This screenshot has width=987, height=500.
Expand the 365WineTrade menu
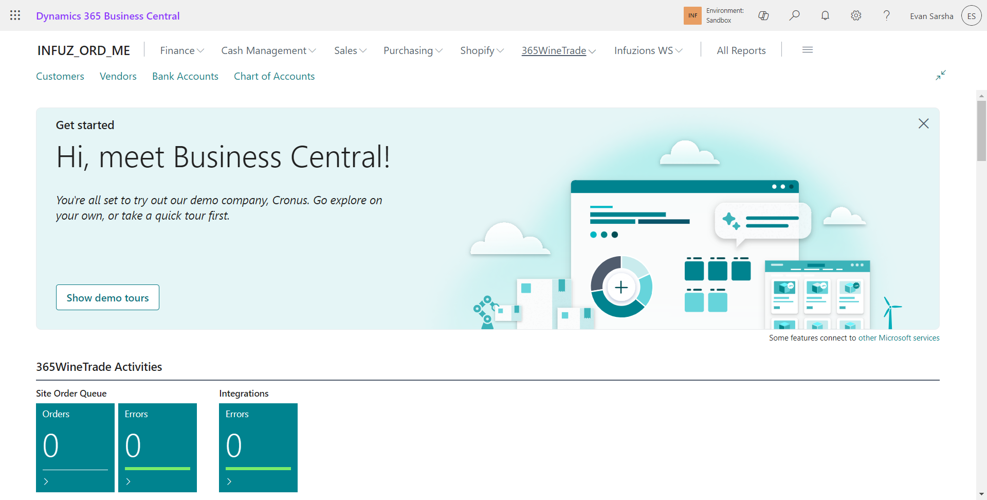tap(558, 50)
